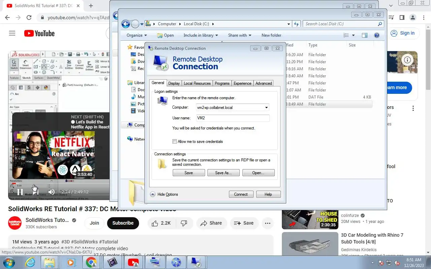This screenshot has height=269, width=431.
Task: Click the Explorer forward arrow button
Action: (x=135, y=24)
